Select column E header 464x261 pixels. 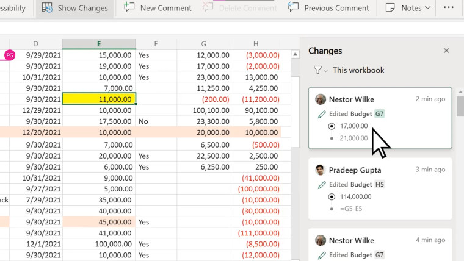[x=99, y=44]
